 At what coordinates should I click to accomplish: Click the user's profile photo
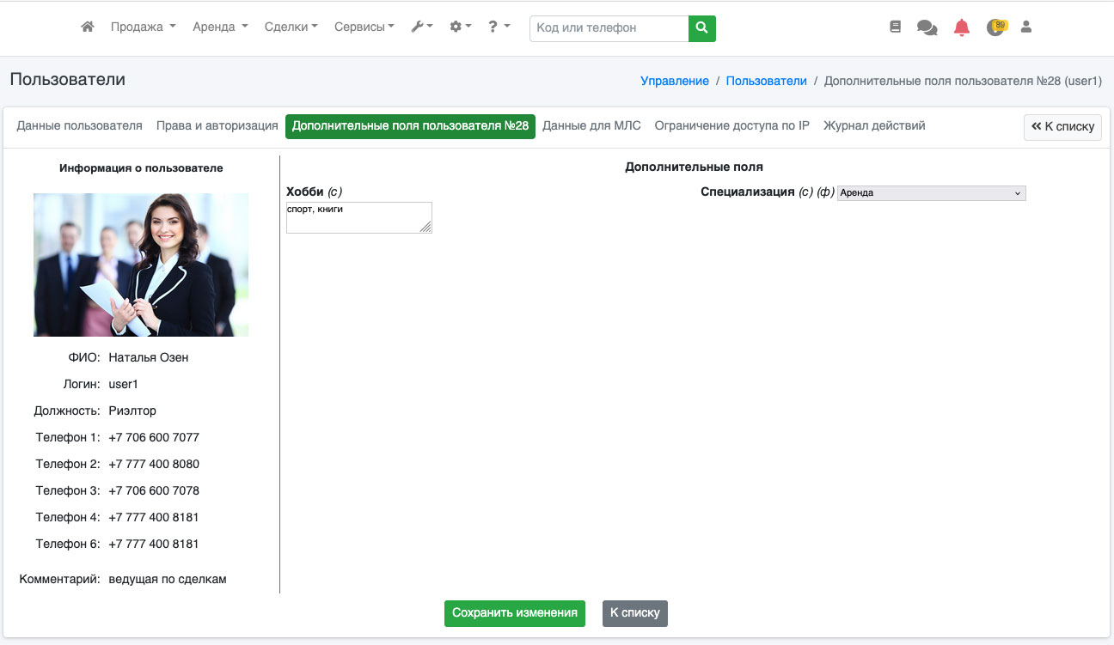click(x=141, y=265)
